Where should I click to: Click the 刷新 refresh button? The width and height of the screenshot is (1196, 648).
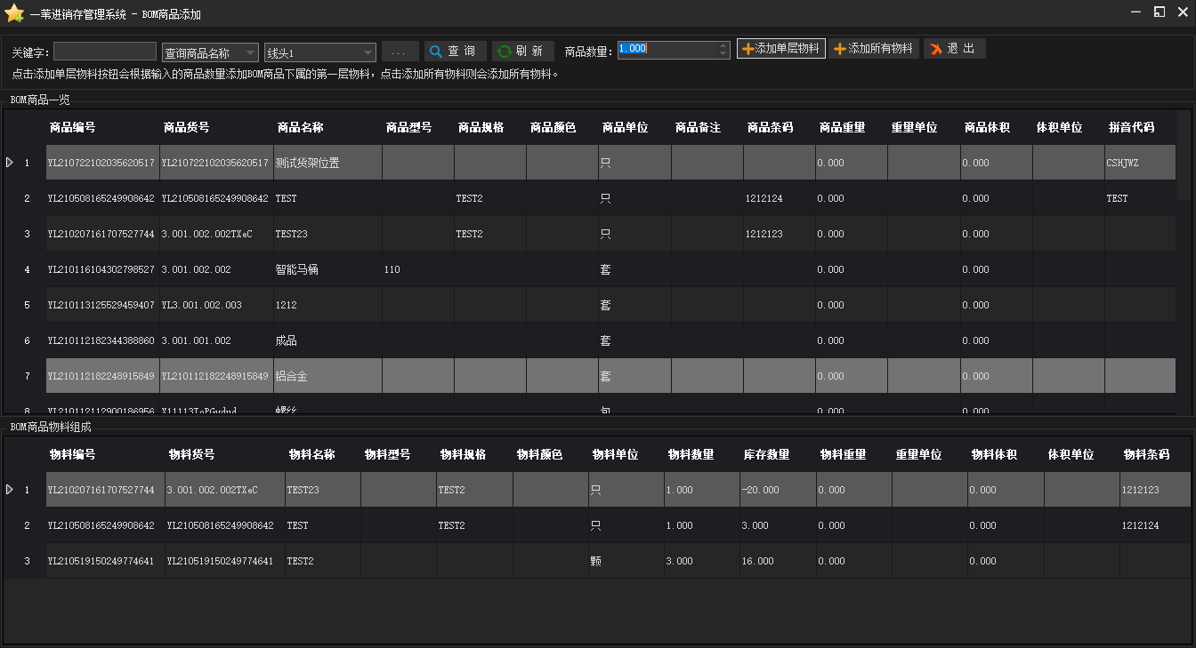(523, 52)
